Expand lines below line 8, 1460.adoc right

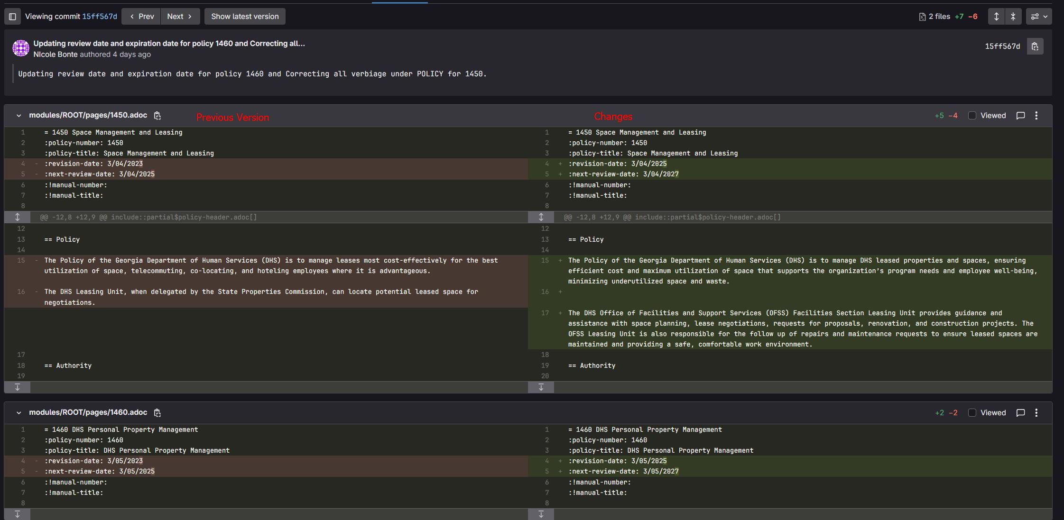point(541,514)
